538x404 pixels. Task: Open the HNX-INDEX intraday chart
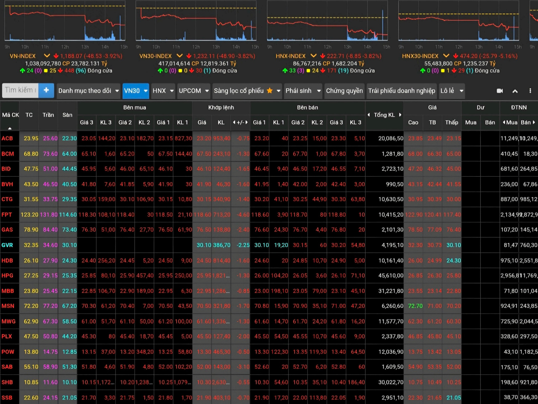click(x=327, y=21)
